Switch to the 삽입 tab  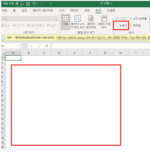24,10
